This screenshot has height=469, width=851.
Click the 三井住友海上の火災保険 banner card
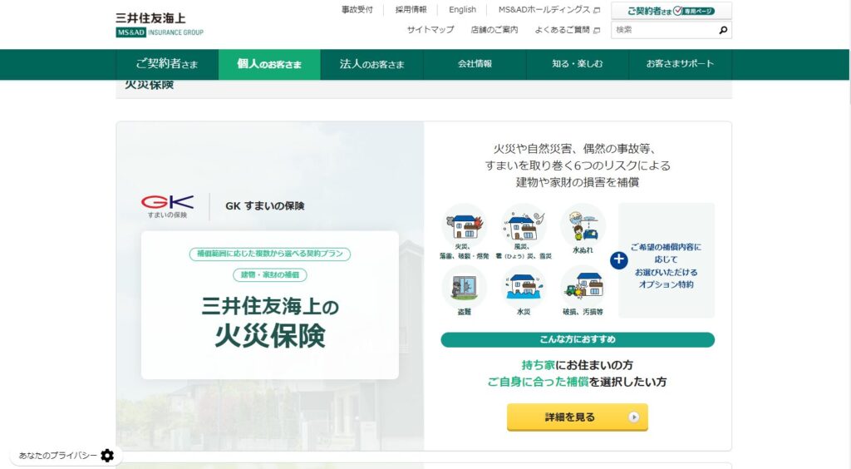pos(270,305)
